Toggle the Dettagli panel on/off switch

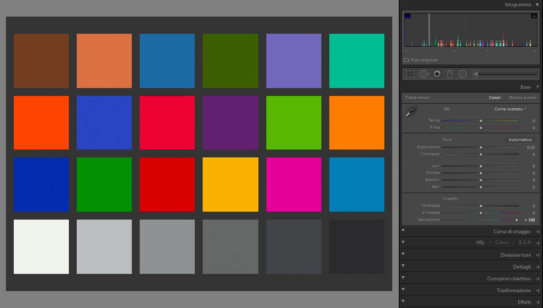(403, 266)
